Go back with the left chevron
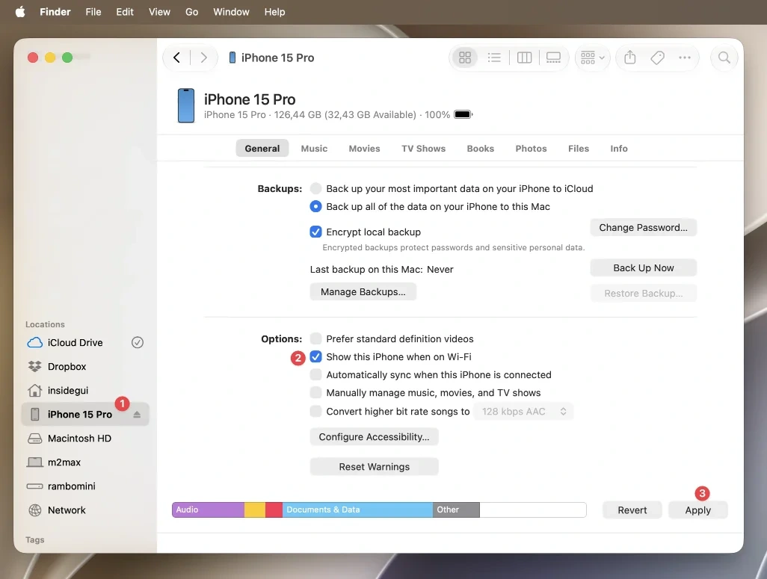Image resolution: width=767 pixels, height=579 pixels. (x=176, y=58)
